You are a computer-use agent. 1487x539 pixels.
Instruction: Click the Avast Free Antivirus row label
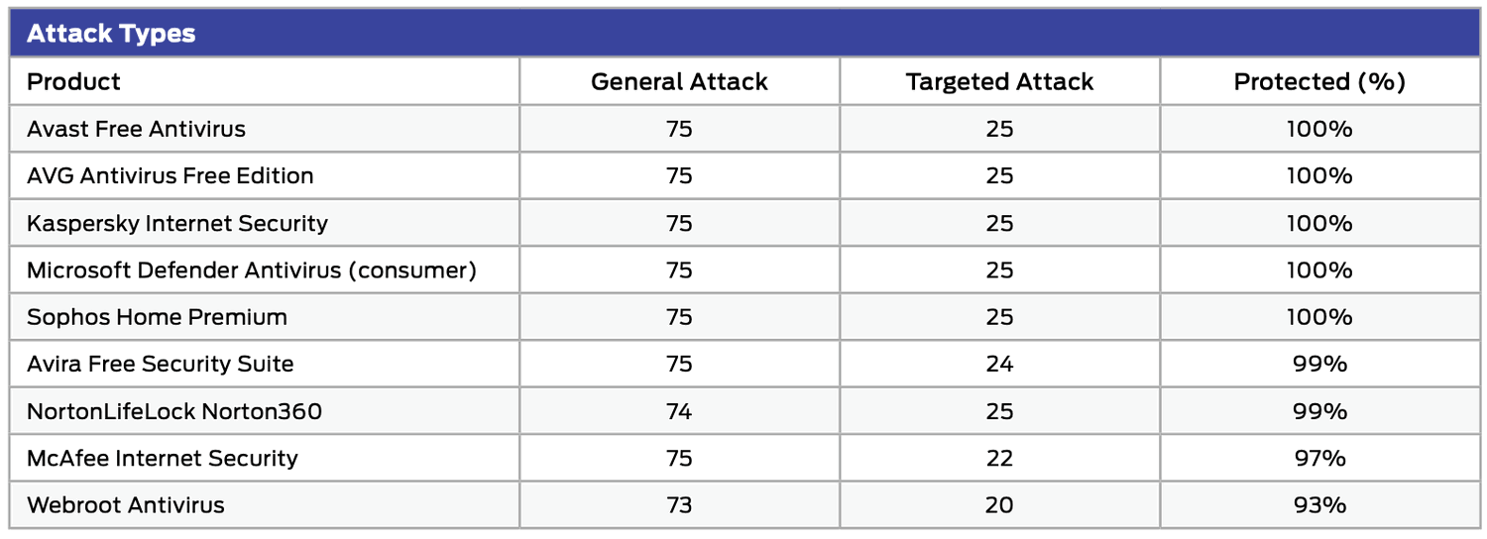(136, 129)
